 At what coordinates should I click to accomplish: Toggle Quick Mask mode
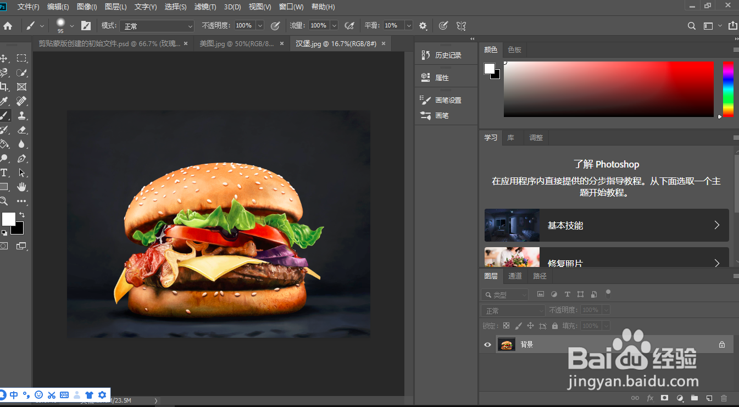click(x=4, y=246)
